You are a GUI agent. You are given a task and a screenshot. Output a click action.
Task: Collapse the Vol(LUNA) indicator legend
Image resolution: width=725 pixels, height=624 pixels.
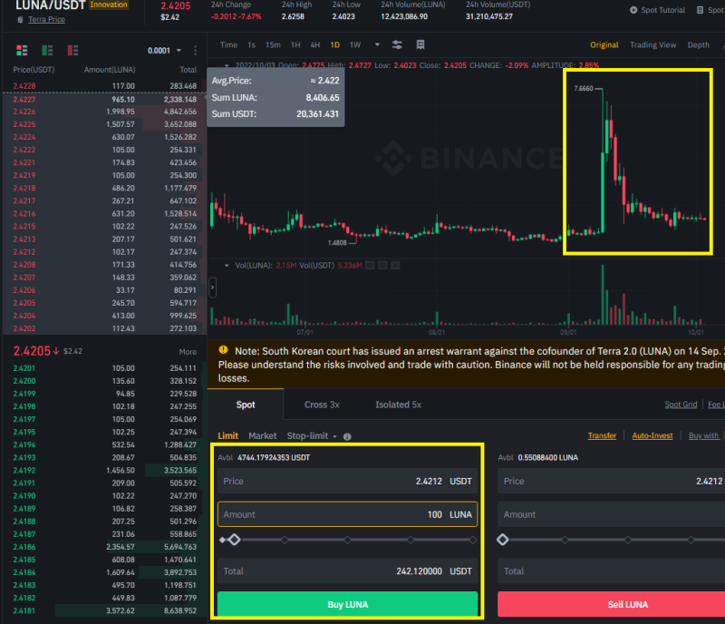[x=227, y=265]
